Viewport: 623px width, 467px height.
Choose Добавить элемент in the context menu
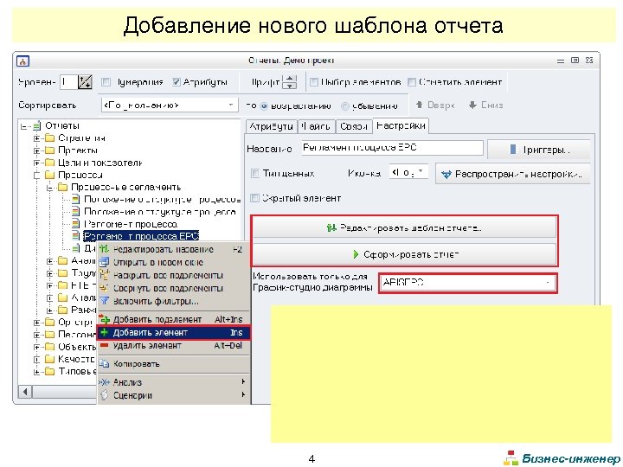173,332
